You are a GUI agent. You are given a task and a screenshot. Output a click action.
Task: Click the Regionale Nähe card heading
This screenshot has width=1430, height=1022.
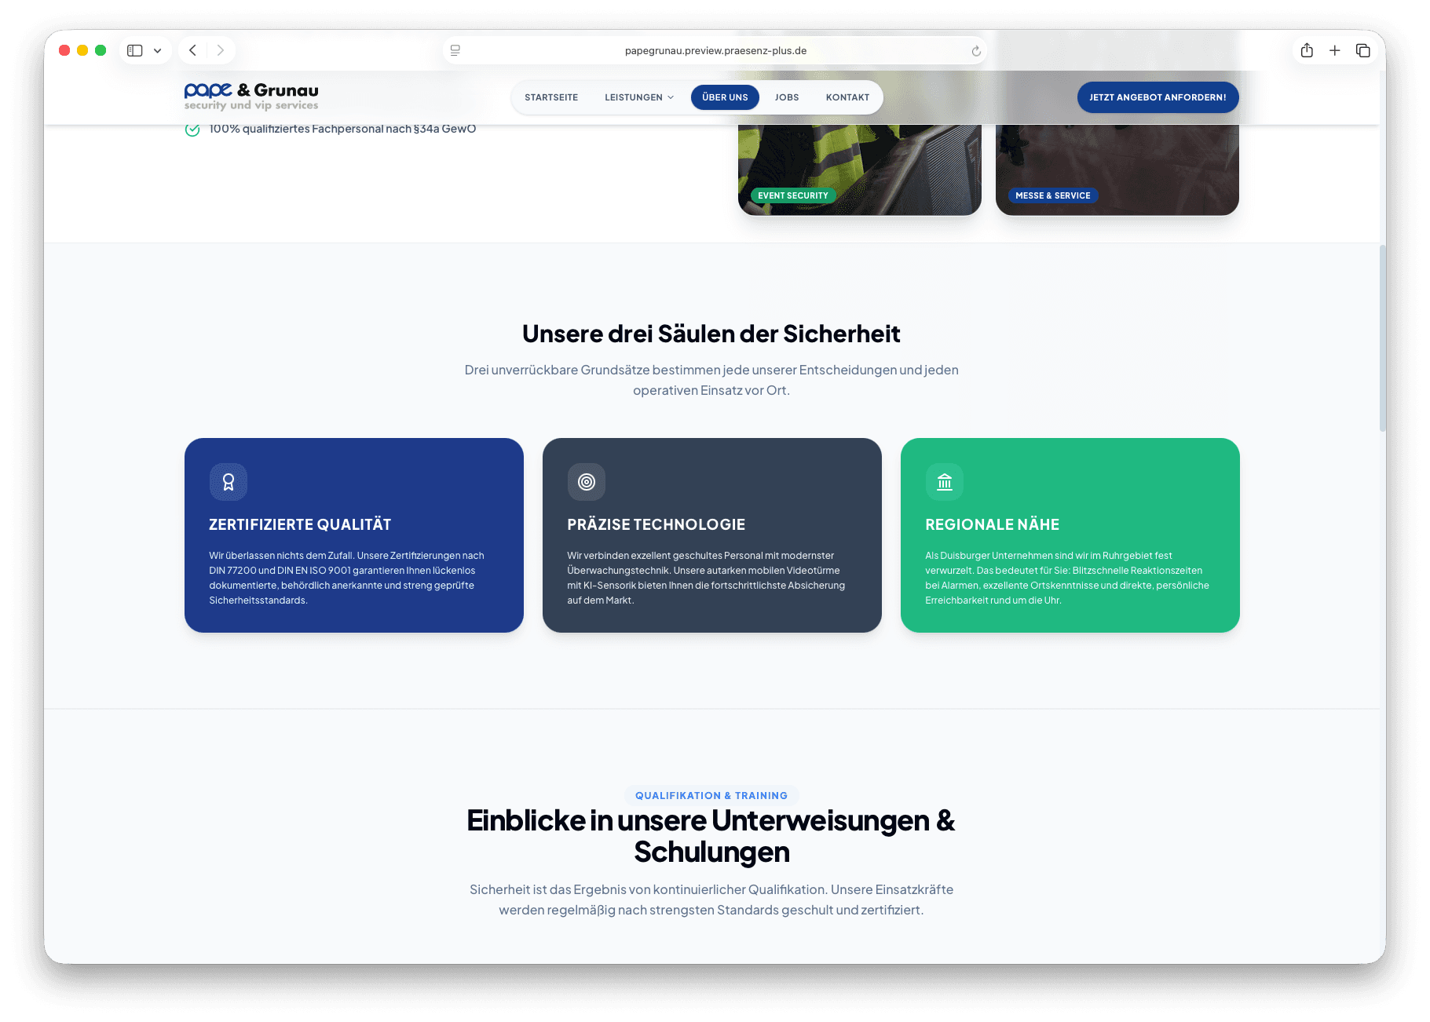click(x=993, y=524)
